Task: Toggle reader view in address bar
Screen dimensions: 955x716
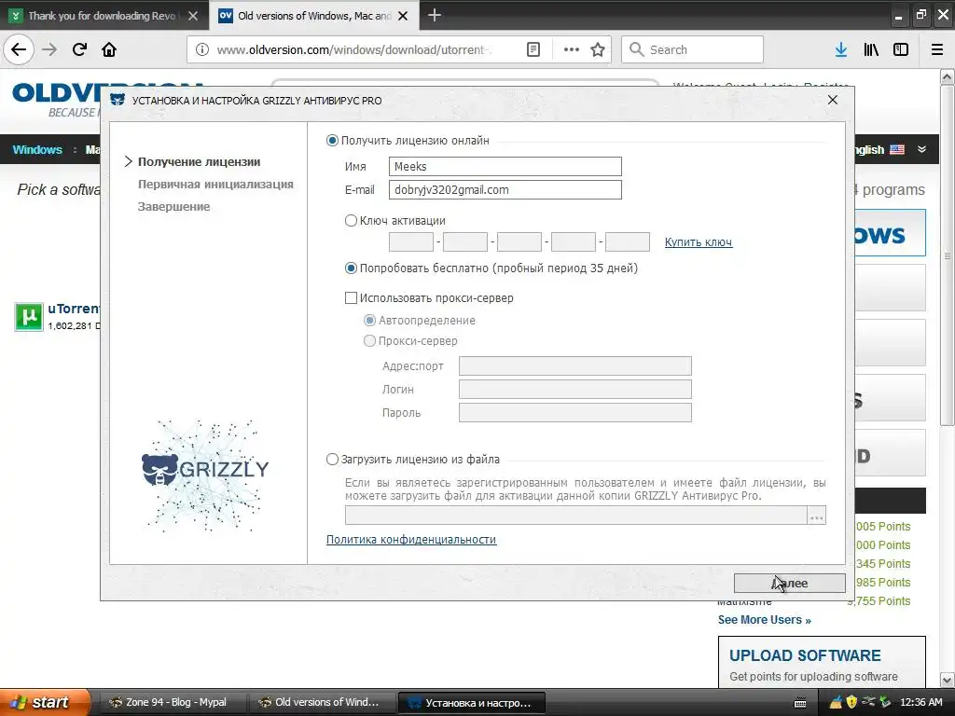Action: coord(533,50)
